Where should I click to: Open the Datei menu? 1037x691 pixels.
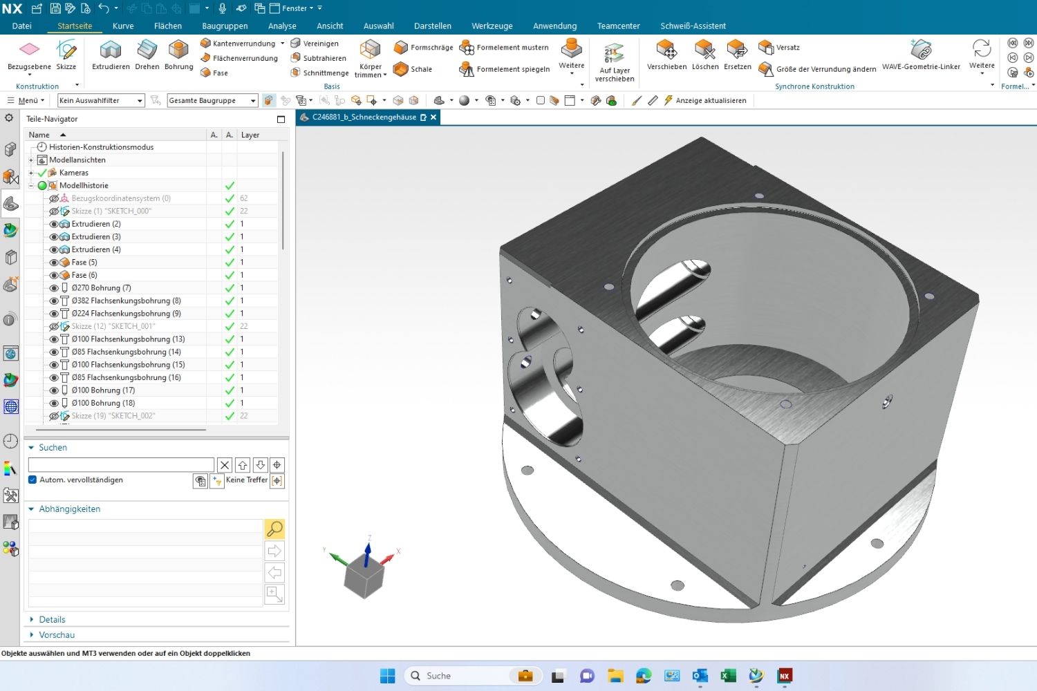tap(22, 26)
